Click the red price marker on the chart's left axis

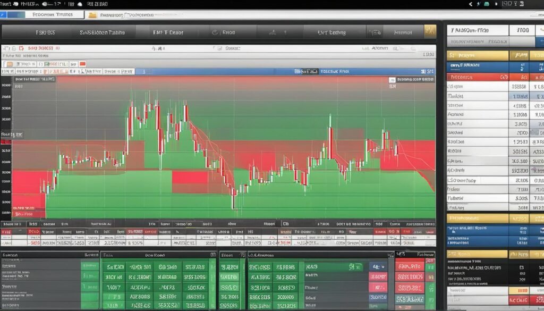point(6,142)
